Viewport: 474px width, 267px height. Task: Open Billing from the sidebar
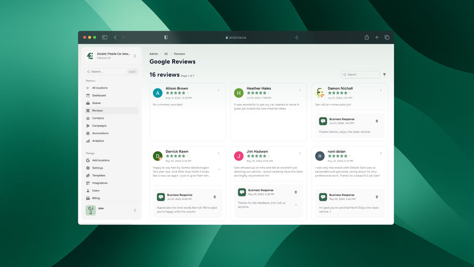click(111, 198)
